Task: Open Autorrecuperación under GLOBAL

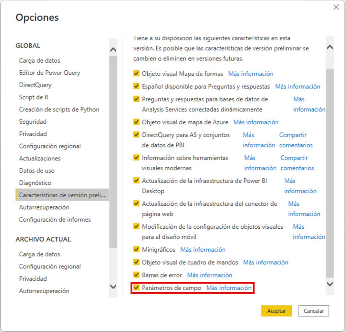Action: pyautogui.click(x=44, y=207)
